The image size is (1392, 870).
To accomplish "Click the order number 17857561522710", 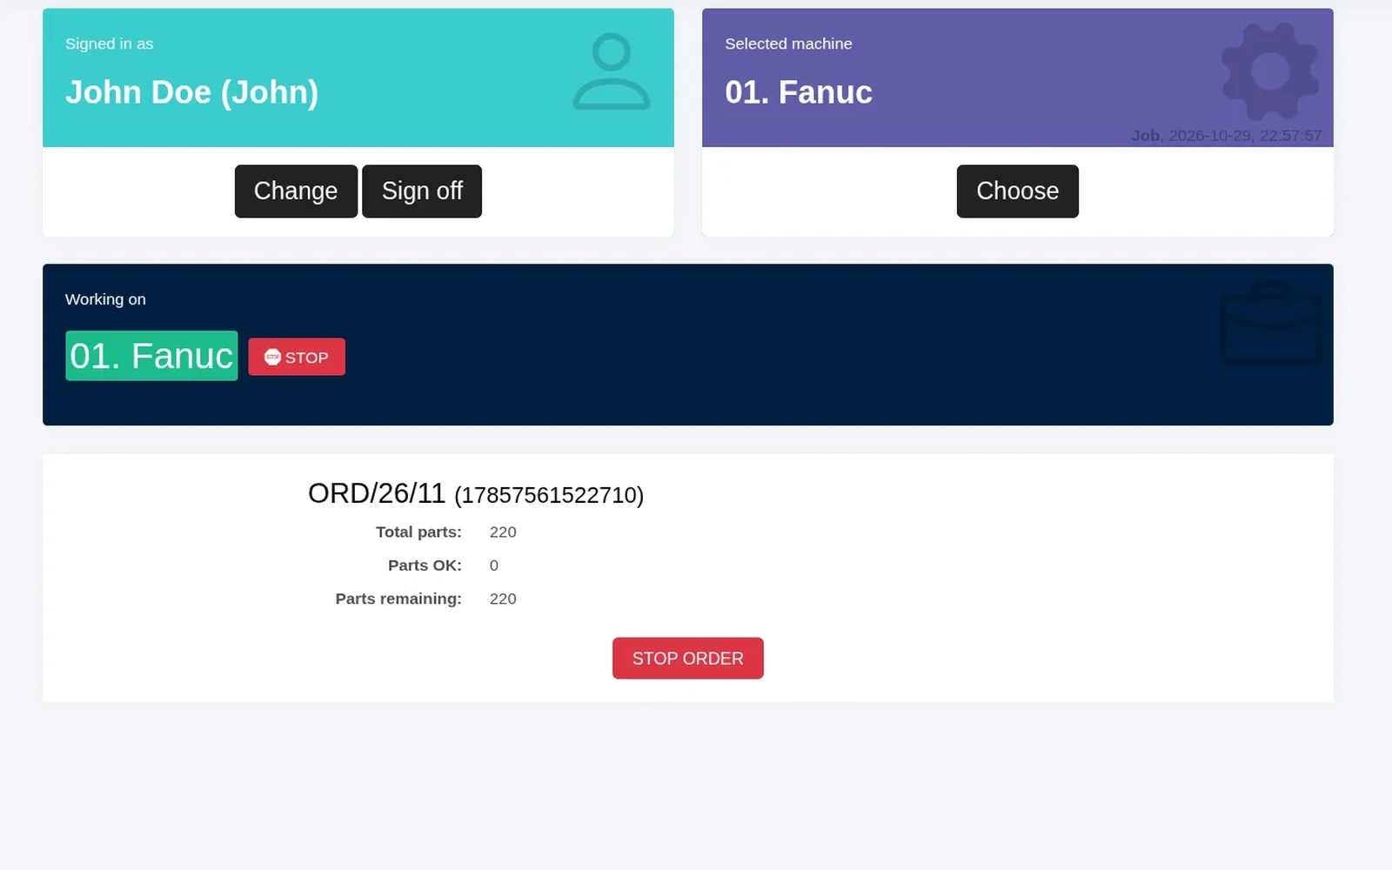I will (549, 495).
